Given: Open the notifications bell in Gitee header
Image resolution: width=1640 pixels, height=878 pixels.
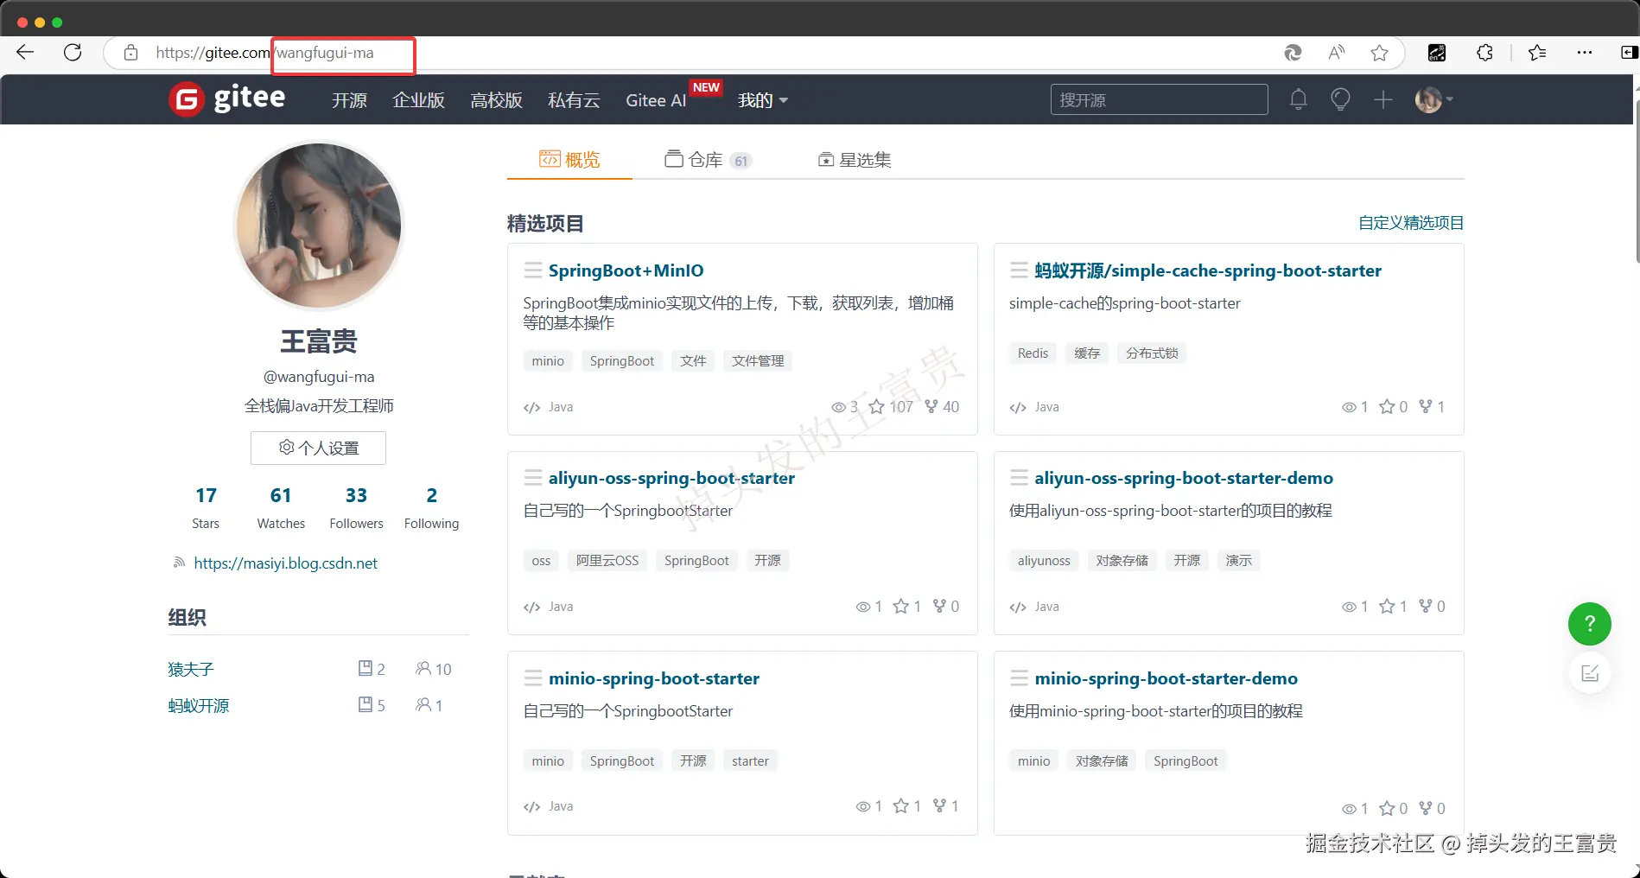Looking at the screenshot, I should pyautogui.click(x=1298, y=100).
